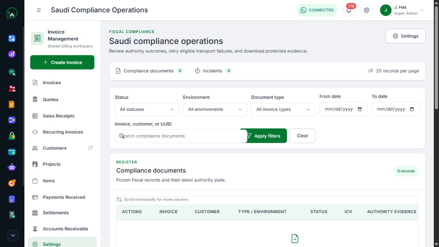
Task: Click the search compliance documents field
Action: 181,136
